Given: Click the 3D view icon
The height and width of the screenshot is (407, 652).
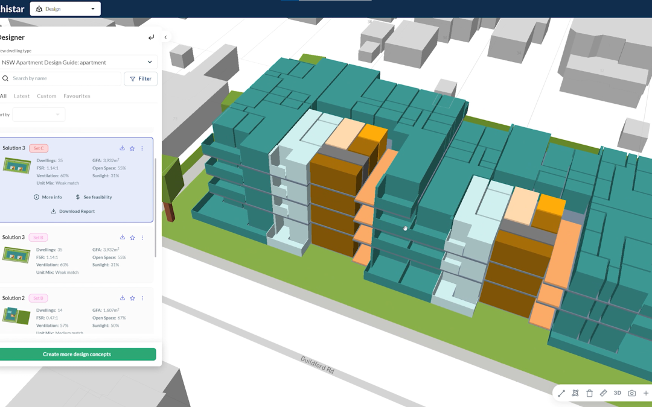Looking at the screenshot, I should pyautogui.click(x=617, y=393).
